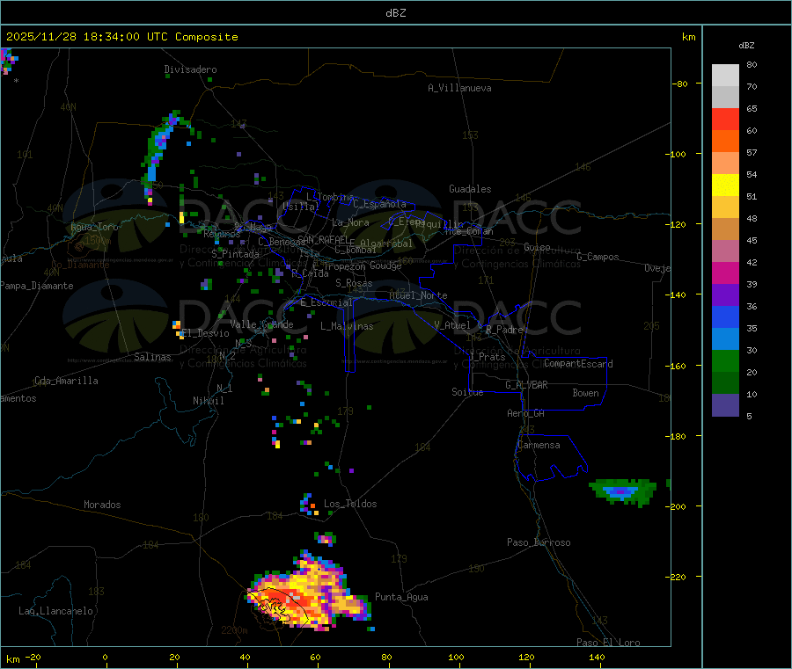
Task: Click the SAN_RAFAEL map label
Action: click(323, 239)
